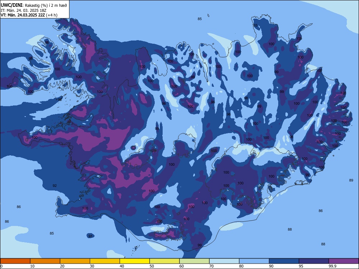The image size is (359, 269).
Task: Click the '89' humidity value over the sea
Action: click(x=351, y=180)
